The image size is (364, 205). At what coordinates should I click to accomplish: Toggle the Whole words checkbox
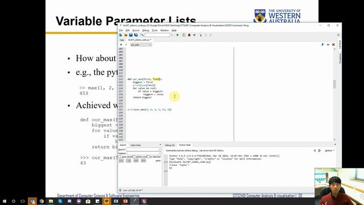click(134, 157)
